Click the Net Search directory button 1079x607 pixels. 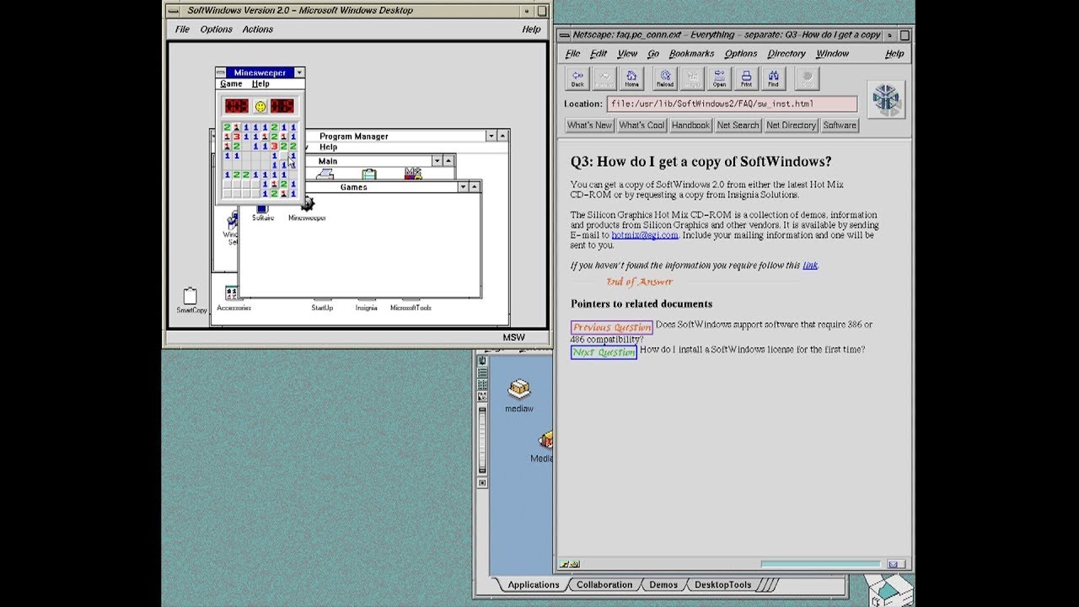point(738,125)
